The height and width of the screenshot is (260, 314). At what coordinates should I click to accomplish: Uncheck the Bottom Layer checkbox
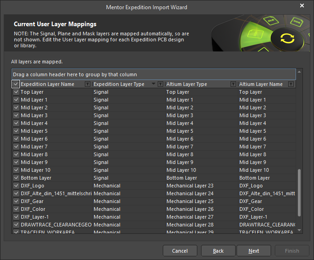point(16,178)
